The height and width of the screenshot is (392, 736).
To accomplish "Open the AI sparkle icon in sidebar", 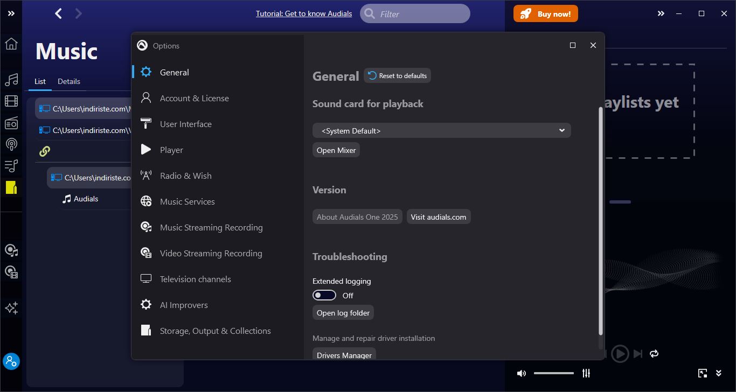I will click(11, 308).
